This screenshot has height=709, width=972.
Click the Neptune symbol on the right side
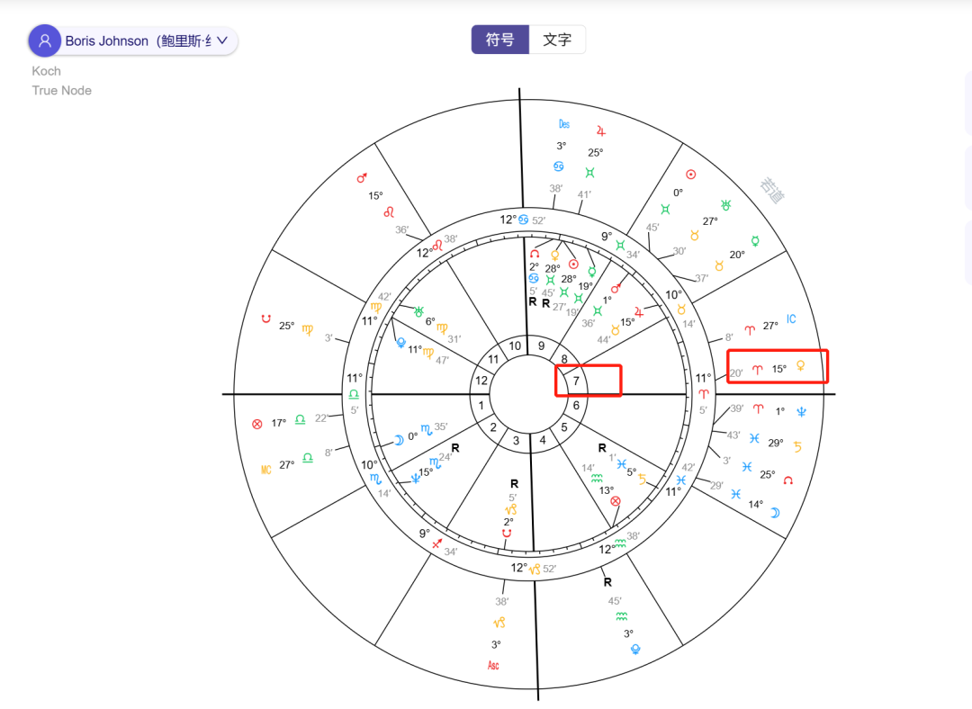804,412
